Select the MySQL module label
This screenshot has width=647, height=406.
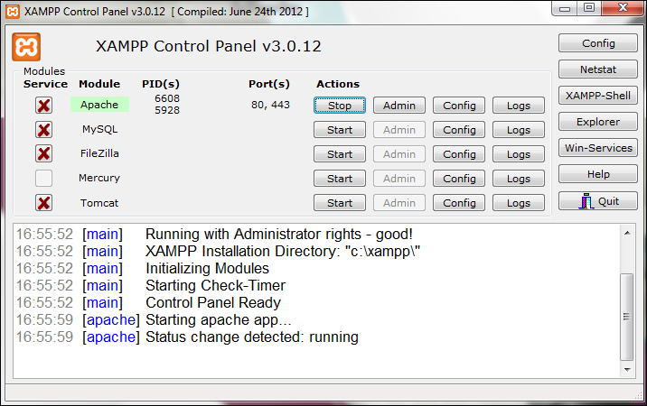click(x=100, y=129)
